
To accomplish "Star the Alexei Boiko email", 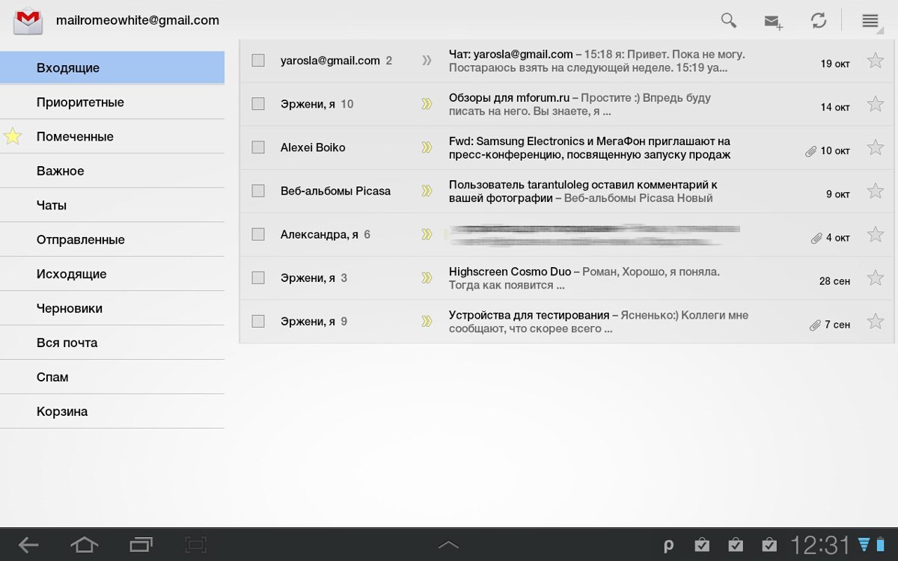I will click(x=875, y=148).
